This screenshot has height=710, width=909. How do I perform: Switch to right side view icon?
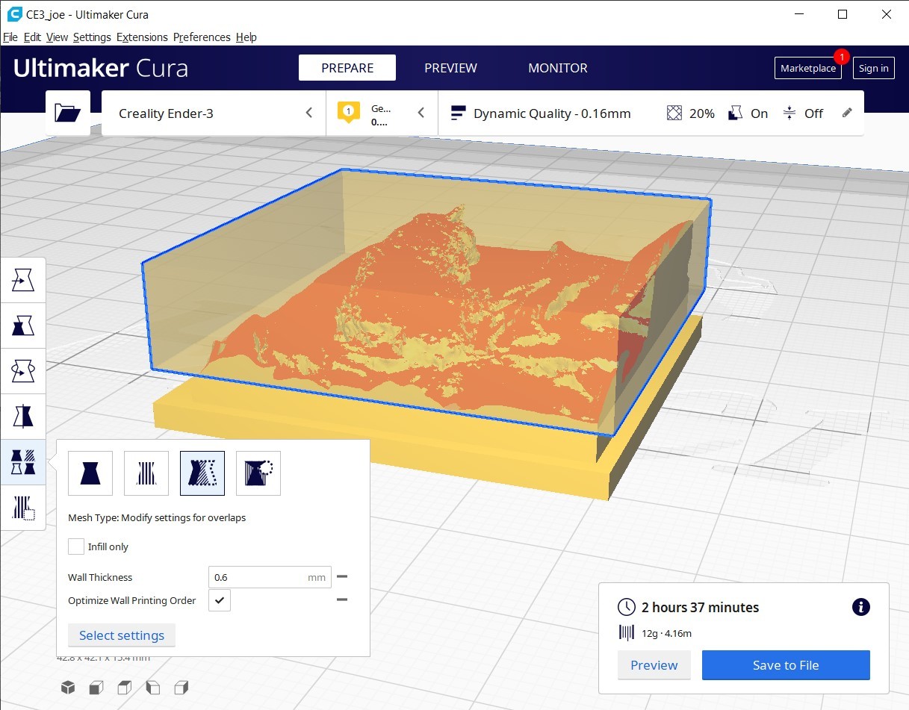(x=182, y=687)
